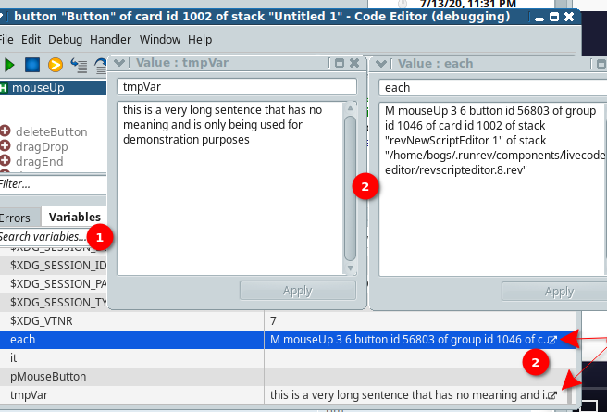Switch to the Errors tab

15,218
